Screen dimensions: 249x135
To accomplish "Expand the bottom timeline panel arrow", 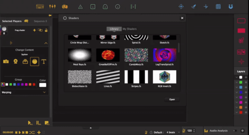I will click(x=91, y=128).
